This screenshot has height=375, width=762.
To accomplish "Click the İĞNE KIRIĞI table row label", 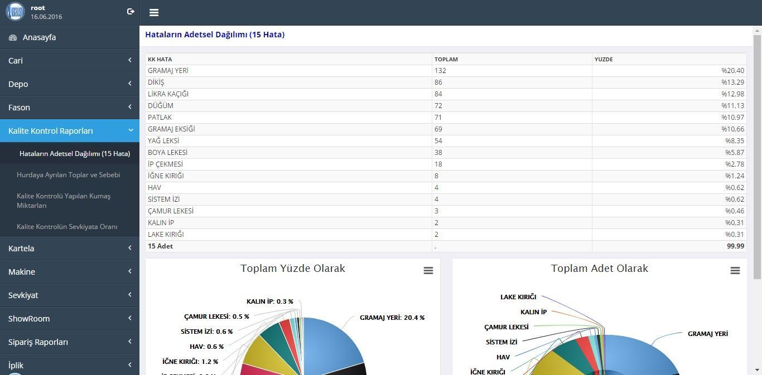I will [166, 176].
